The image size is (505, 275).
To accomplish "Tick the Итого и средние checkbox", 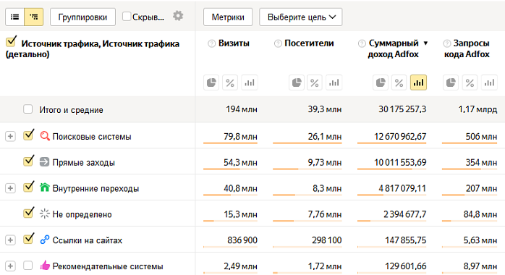I will pyautogui.click(x=28, y=109).
